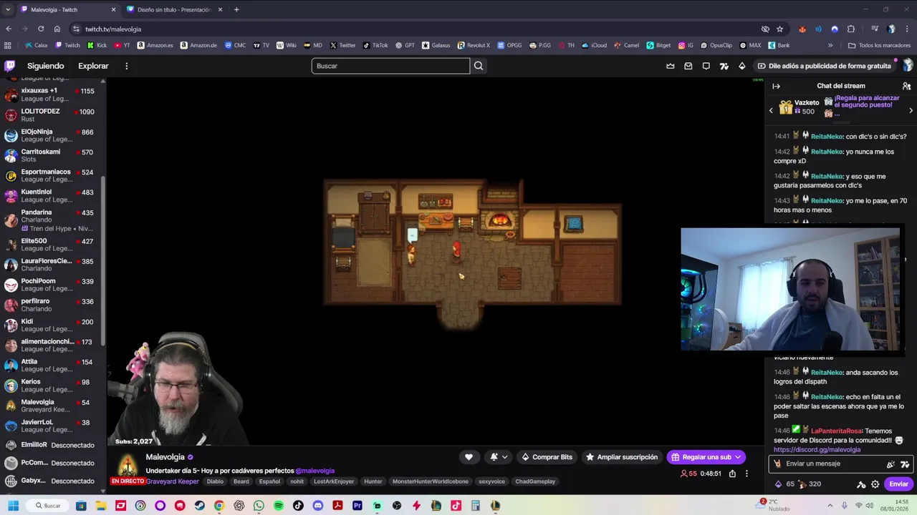Open Premiere Pro from the taskbar
The width and height of the screenshot is (917, 515).
[x=357, y=506]
